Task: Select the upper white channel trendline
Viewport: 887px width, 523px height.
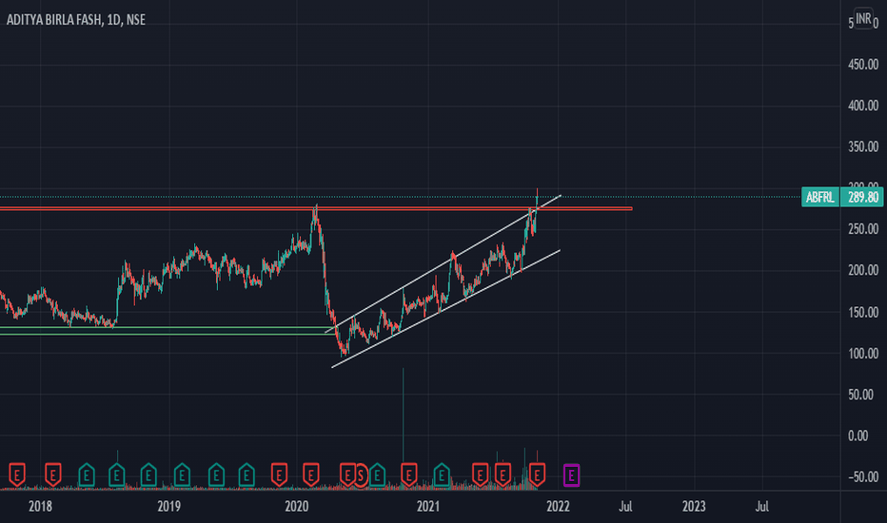Action: point(443,263)
